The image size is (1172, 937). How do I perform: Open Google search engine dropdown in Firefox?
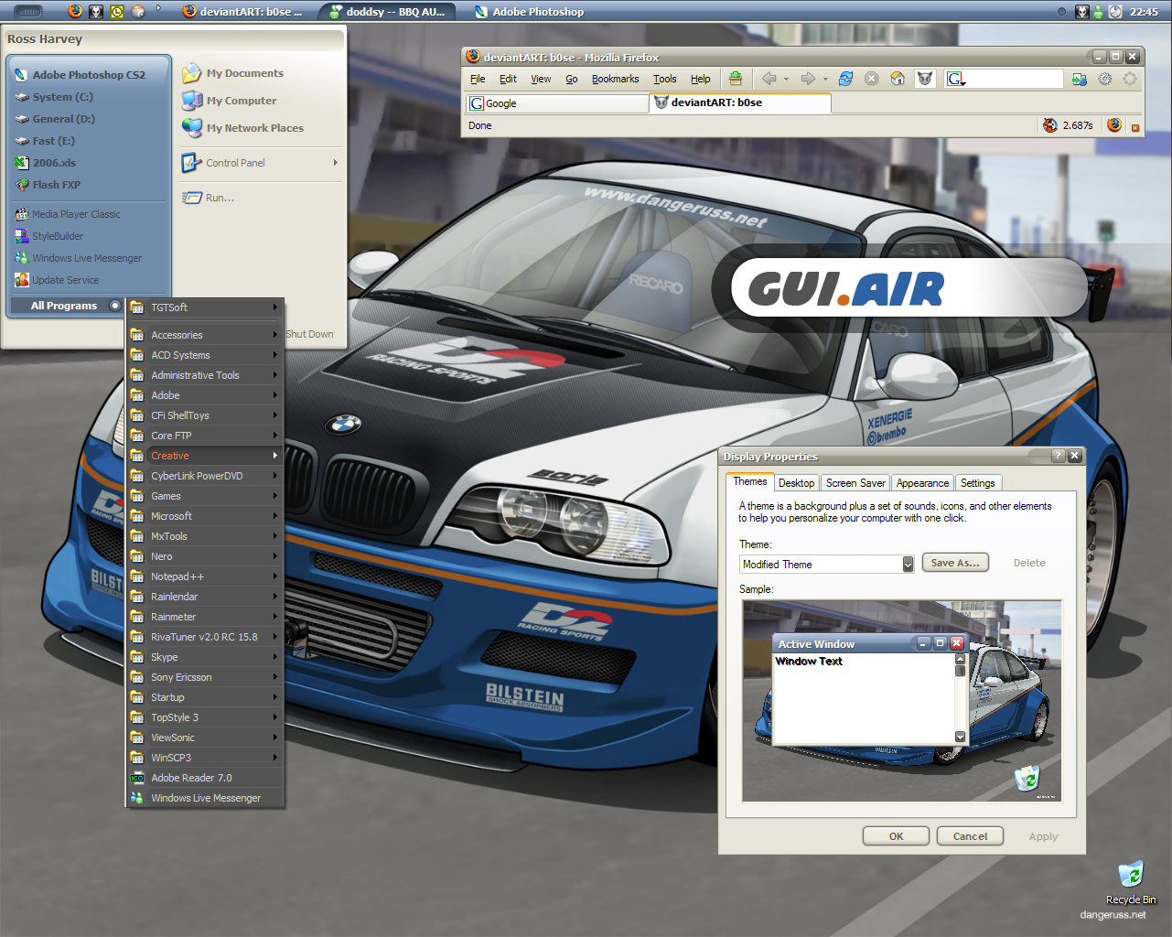956,80
